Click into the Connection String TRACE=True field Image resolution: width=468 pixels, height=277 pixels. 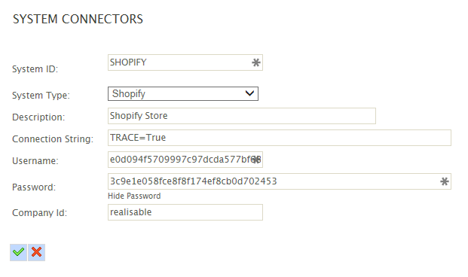(280, 138)
